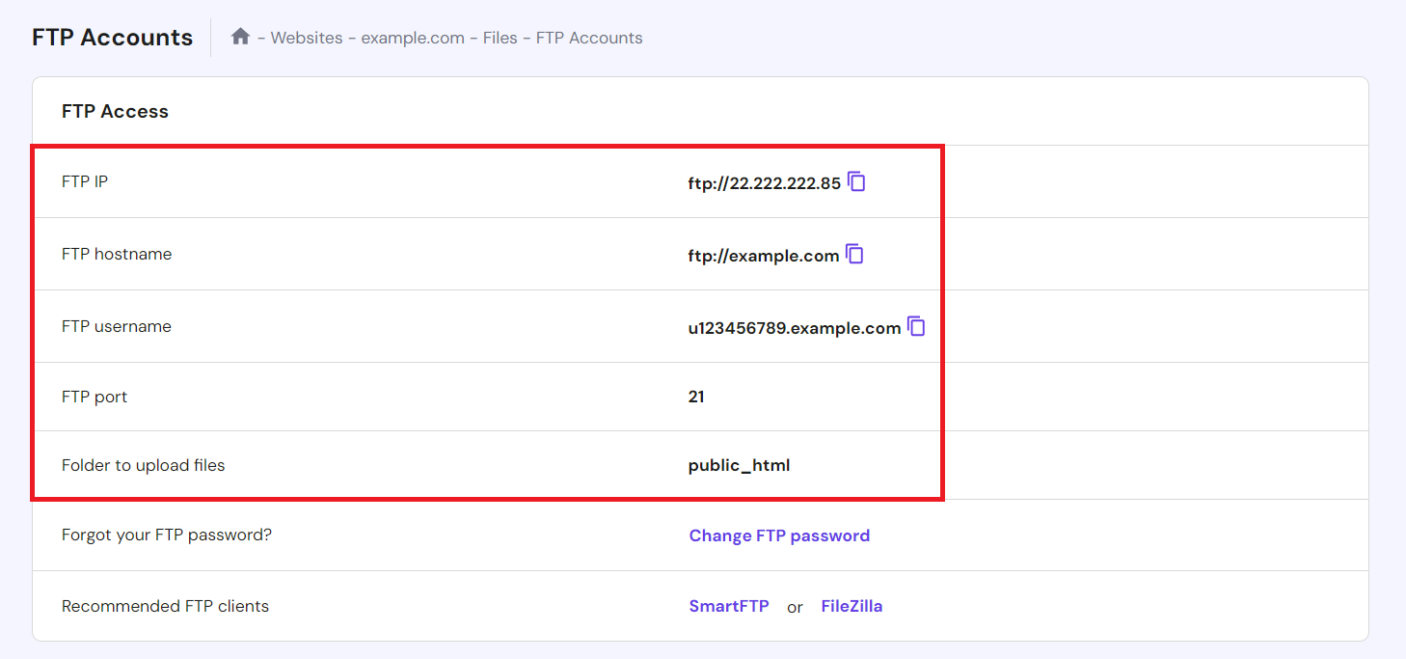
Task: Click the ftp://22.222.222.85 IP value
Action: pos(763,182)
